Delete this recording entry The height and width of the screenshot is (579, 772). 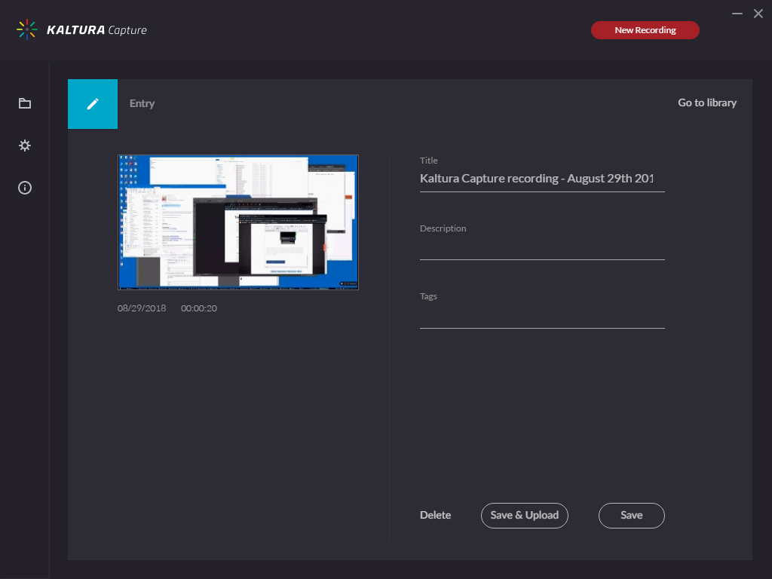[435, 515]
